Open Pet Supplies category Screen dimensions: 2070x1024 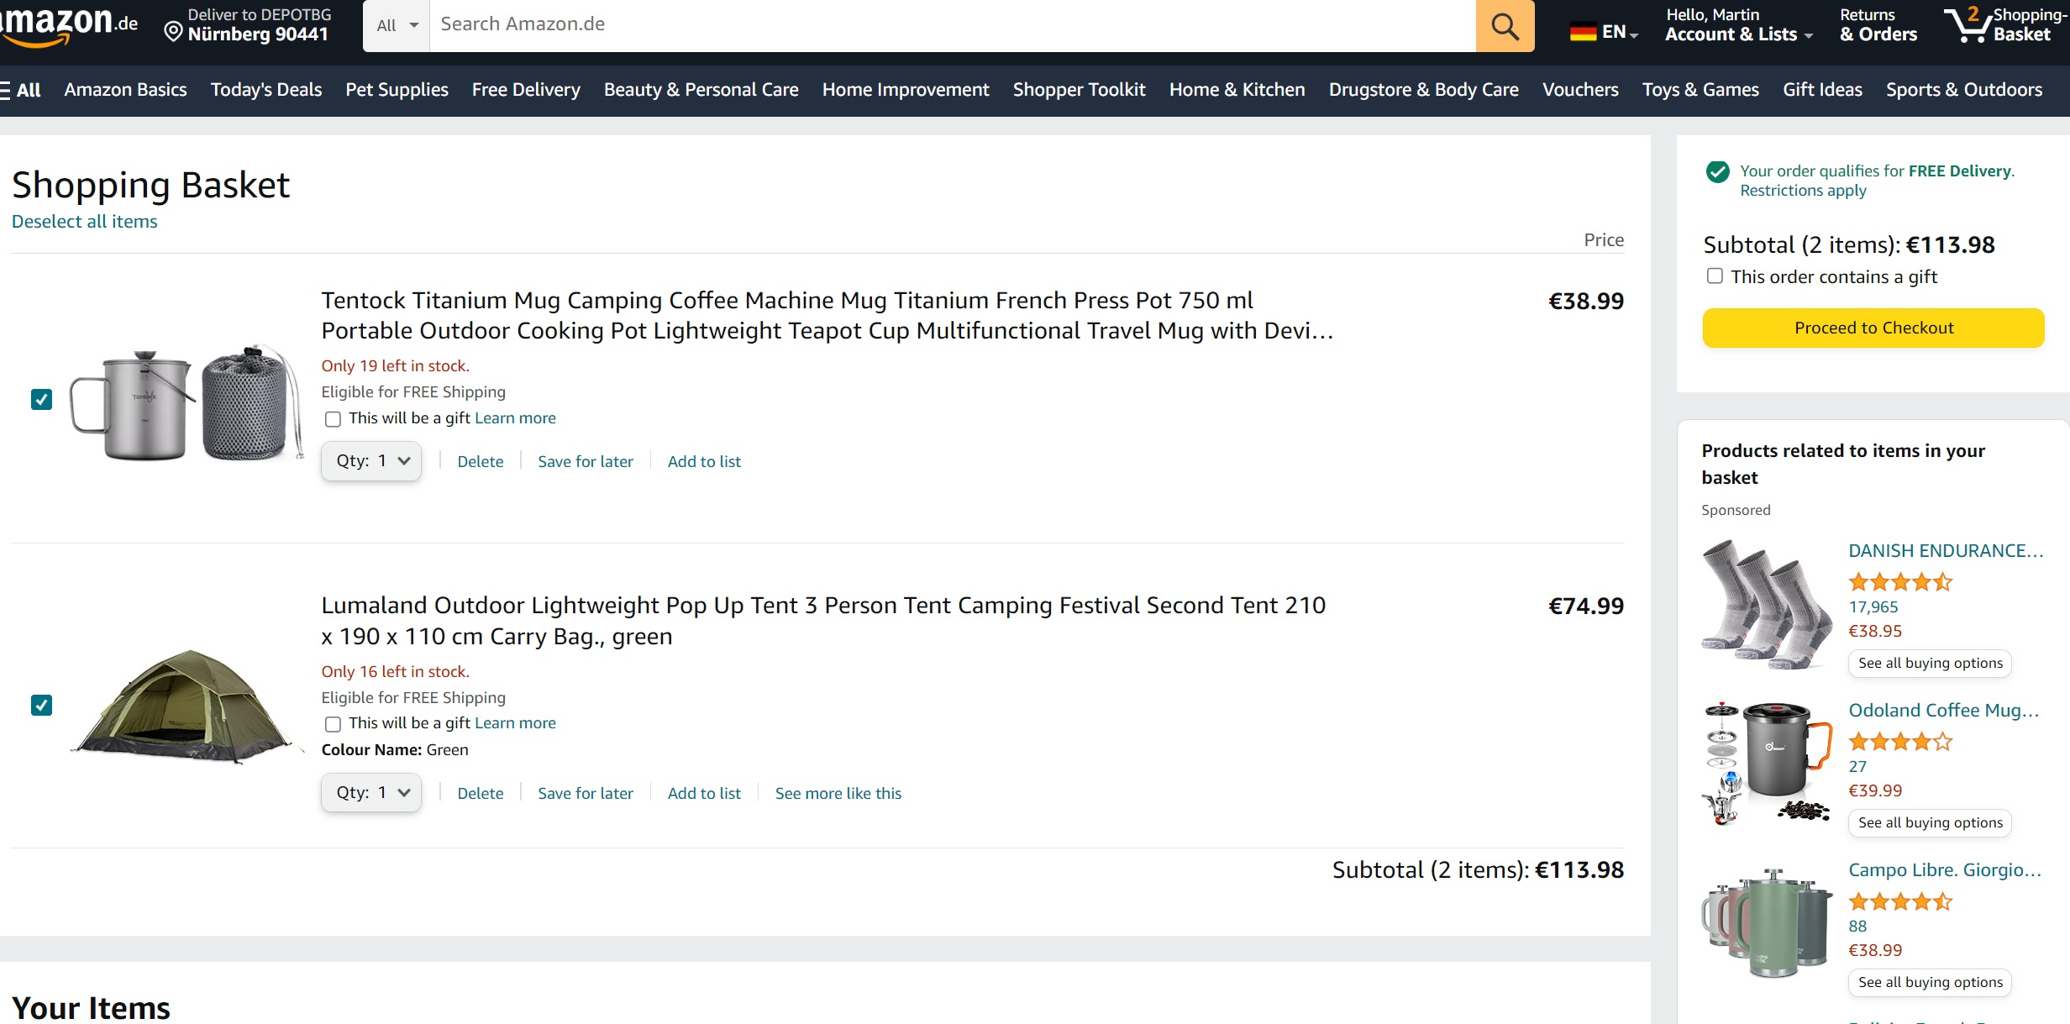pyautogui.click(x=397, y=90)
